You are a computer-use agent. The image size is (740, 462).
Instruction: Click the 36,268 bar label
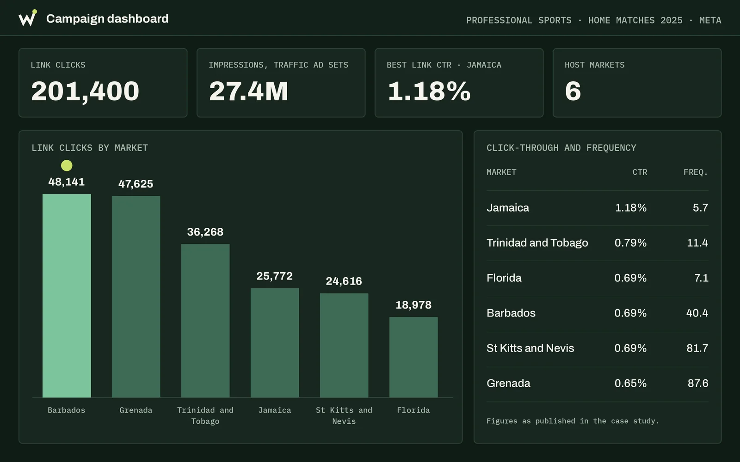point(205,232)
